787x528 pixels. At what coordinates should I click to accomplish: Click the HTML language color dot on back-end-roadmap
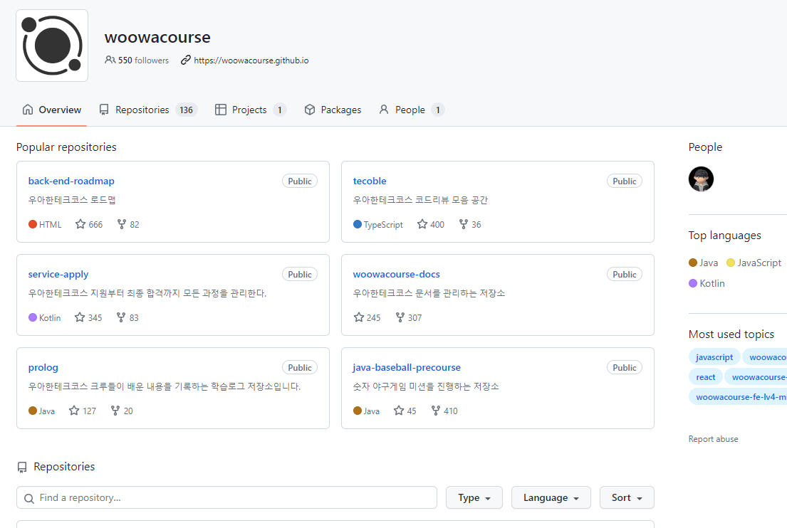point(33,224)
